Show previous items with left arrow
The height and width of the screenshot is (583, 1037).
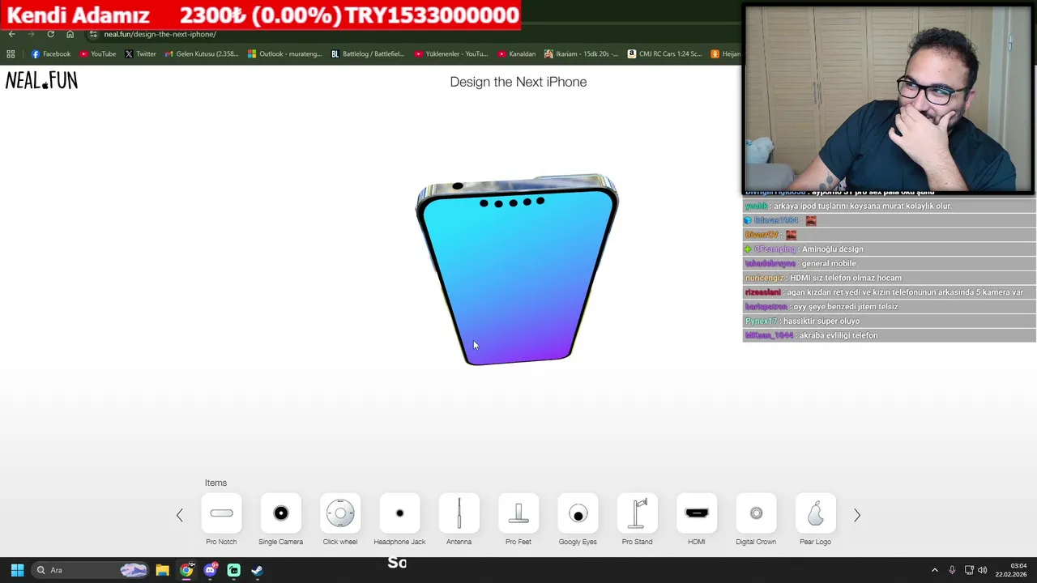coord(180,515)
